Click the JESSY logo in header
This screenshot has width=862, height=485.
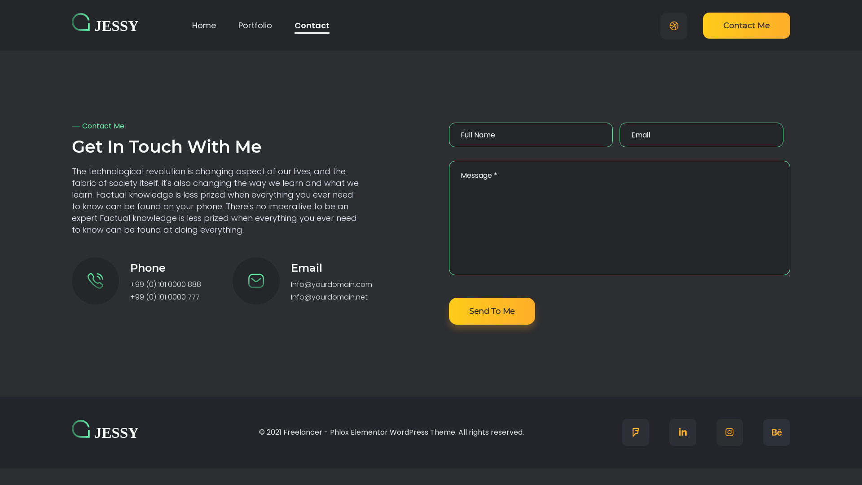105,23
